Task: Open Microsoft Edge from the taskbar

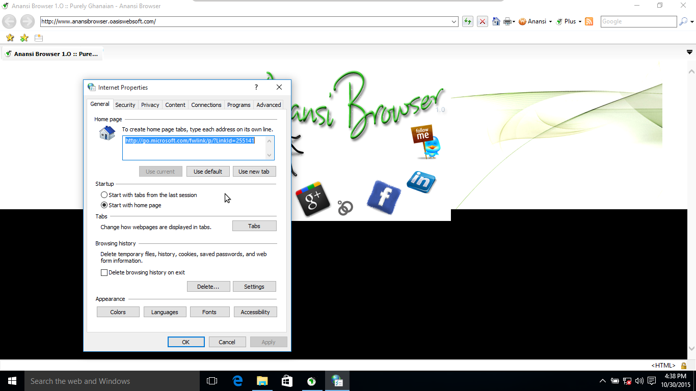Action: (x=237, y=381)
